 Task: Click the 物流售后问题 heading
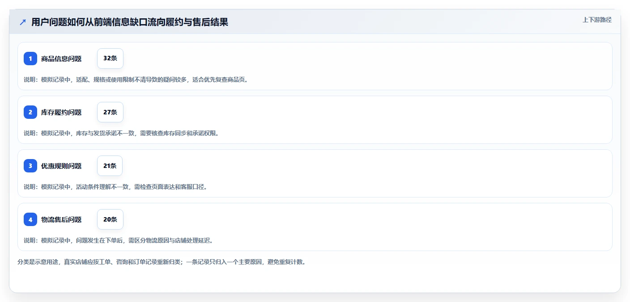61,219
